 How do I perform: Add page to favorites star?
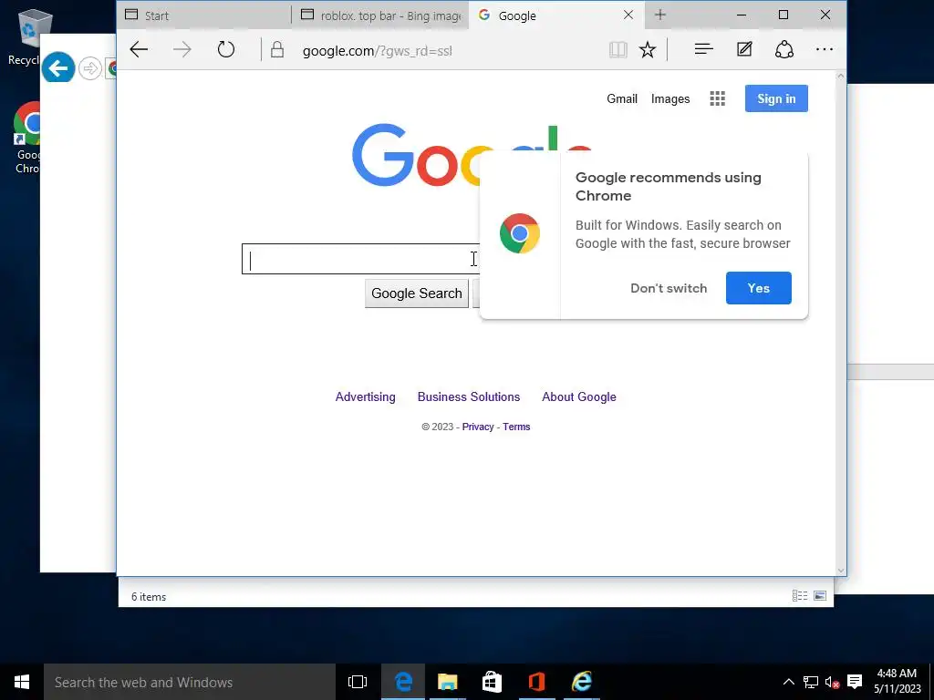tap(648, 49)
